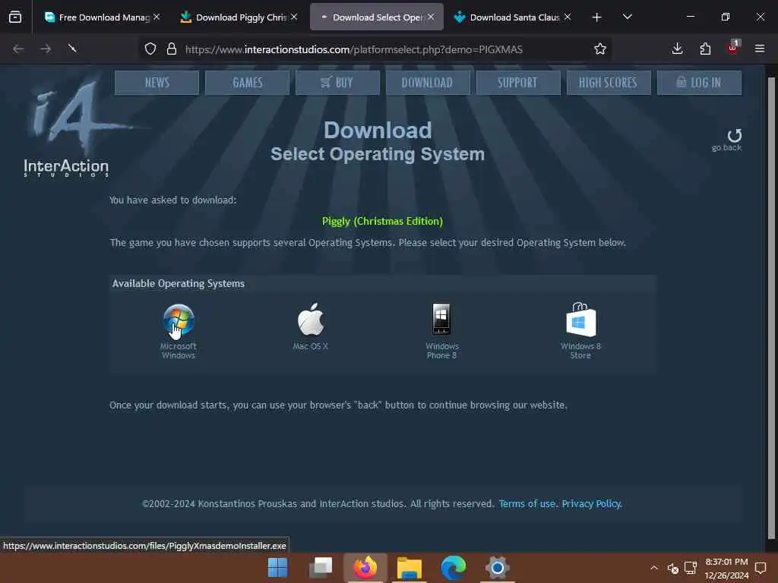
Task: Stop loading the page
Action: [x=72, y=49]
